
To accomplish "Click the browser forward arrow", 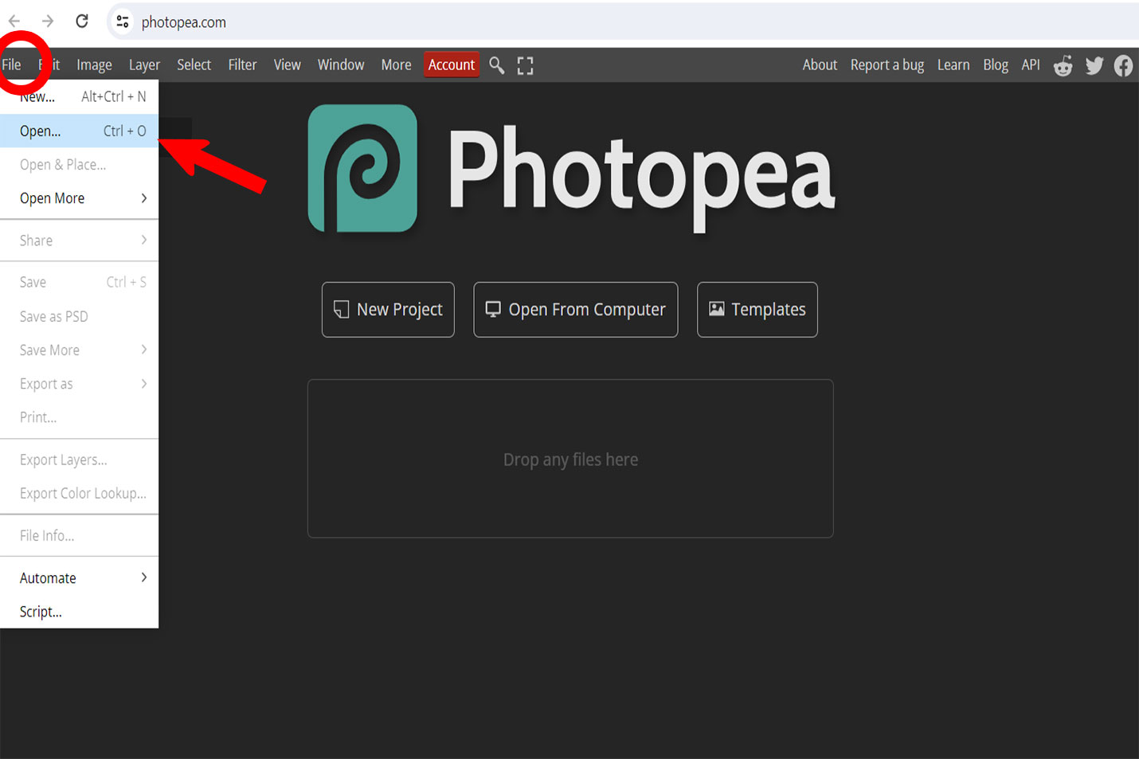I will [x=48, y=22].
